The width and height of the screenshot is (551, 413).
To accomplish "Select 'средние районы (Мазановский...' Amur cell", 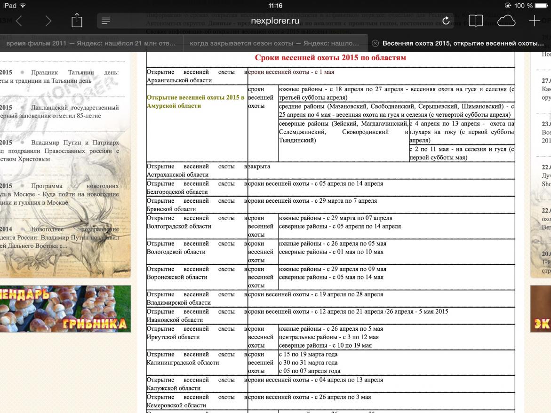I will click(x=396, y=110).
